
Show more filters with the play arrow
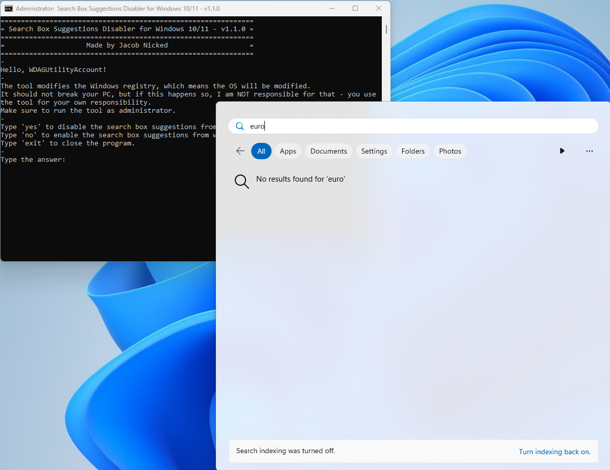coord(562,151)
